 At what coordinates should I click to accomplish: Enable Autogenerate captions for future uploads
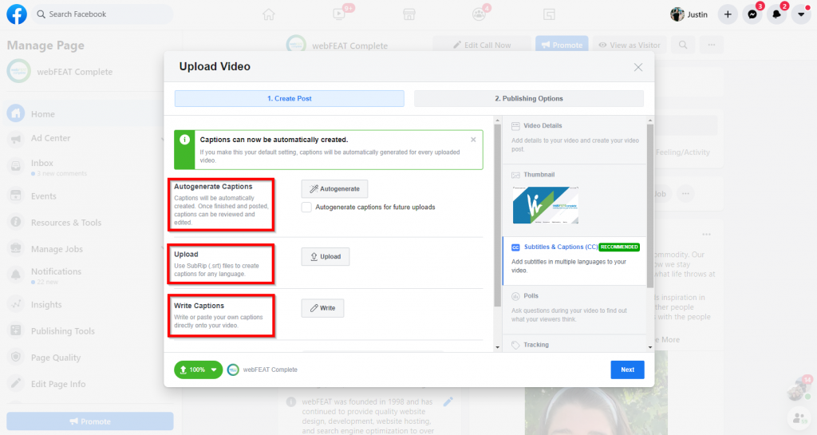[x=306, y=208]
